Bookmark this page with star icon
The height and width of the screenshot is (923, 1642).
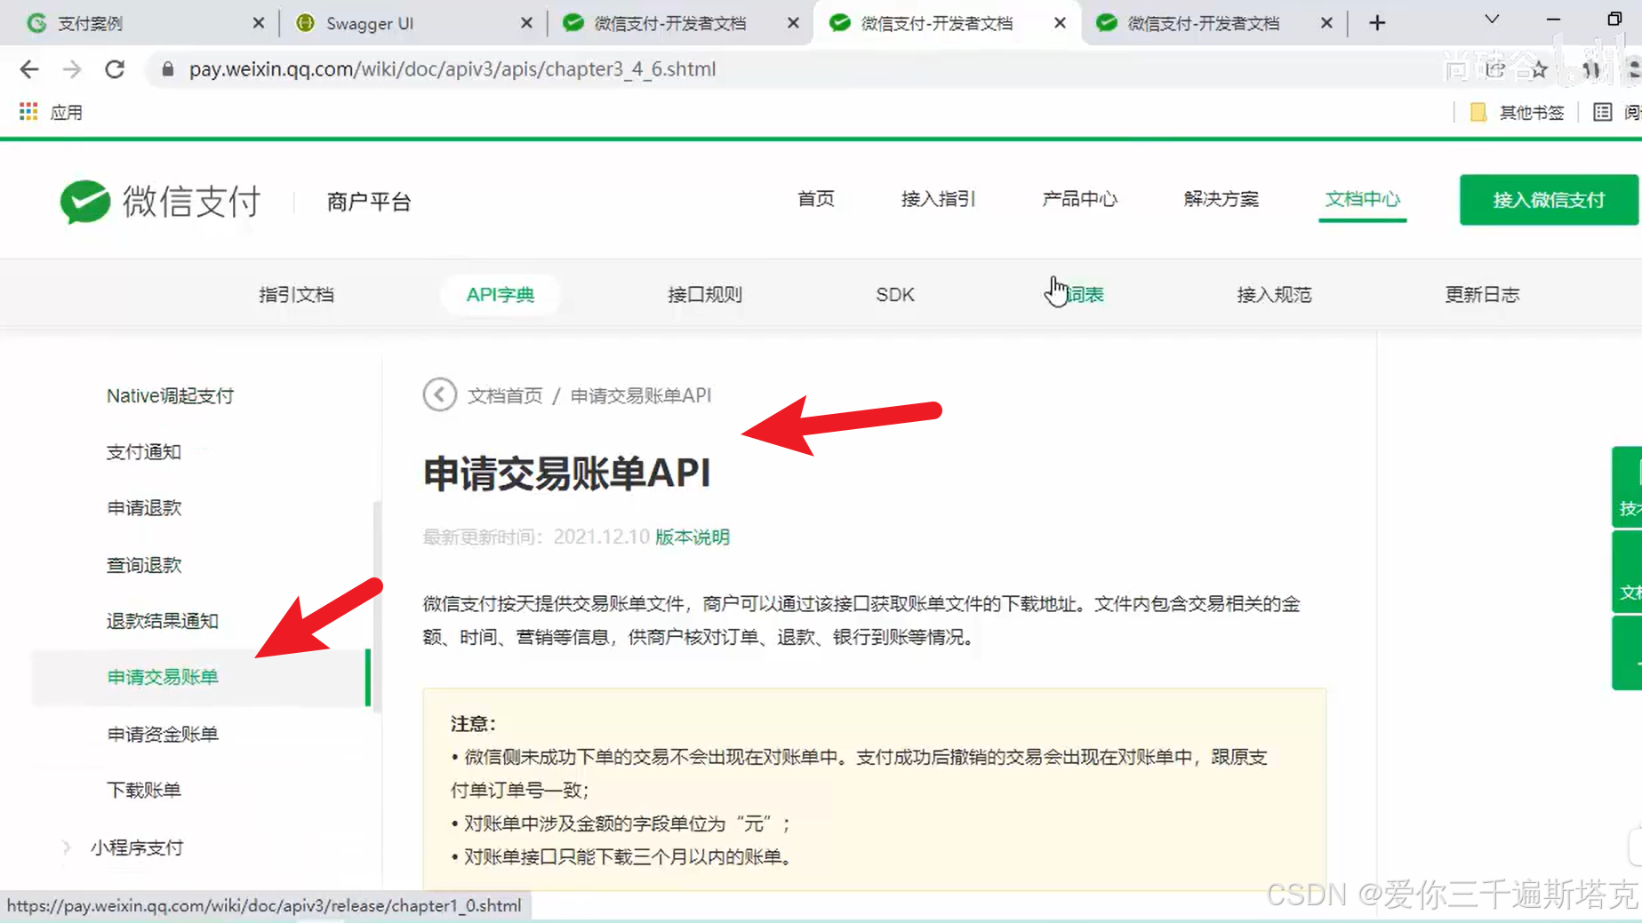pyautogui.click(x=1539, y=69)
